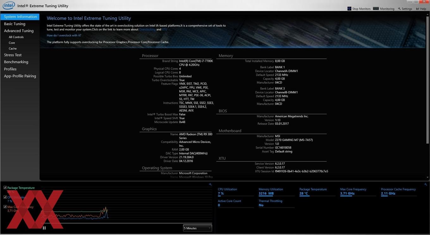Click scrollbar down arrow in main panel

tap(427, 178)
